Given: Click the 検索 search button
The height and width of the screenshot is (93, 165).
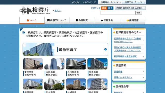Looking at the screenshot, I should 139,13.
